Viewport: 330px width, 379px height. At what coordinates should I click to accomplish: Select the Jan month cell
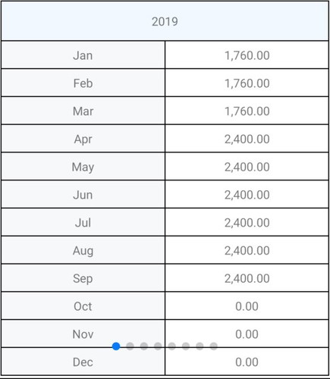83,55
